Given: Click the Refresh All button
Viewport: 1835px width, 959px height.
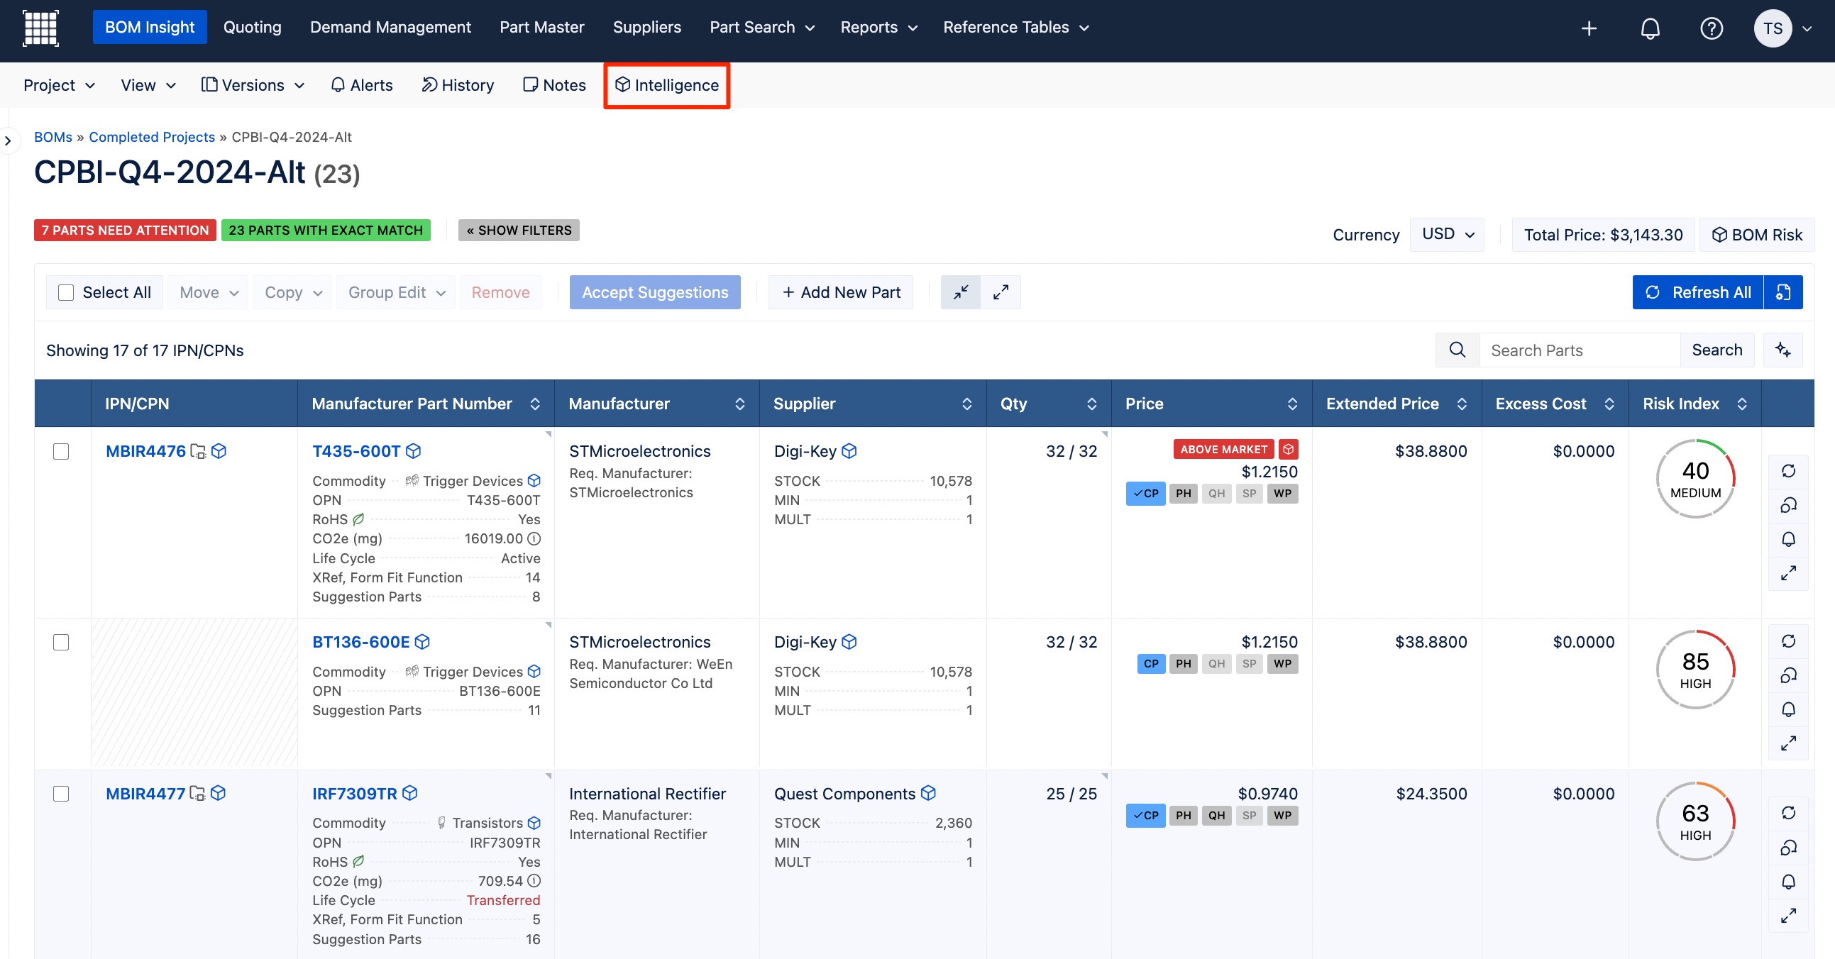Looking at the screenshot, I should (1697, 292).
